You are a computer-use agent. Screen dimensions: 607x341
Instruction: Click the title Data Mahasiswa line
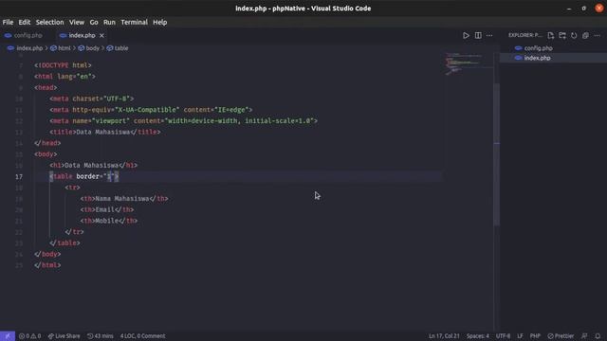(x=105, y=133)
